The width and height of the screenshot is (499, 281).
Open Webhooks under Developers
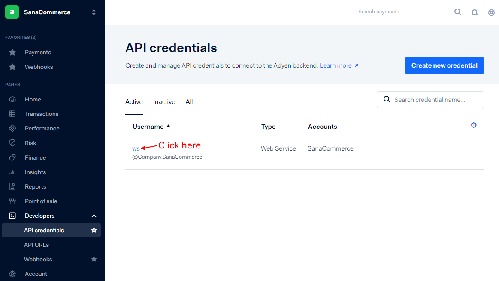click(x=38, y=260)
